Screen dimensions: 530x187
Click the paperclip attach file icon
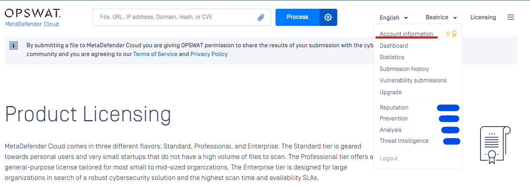(x=261, y=18)
